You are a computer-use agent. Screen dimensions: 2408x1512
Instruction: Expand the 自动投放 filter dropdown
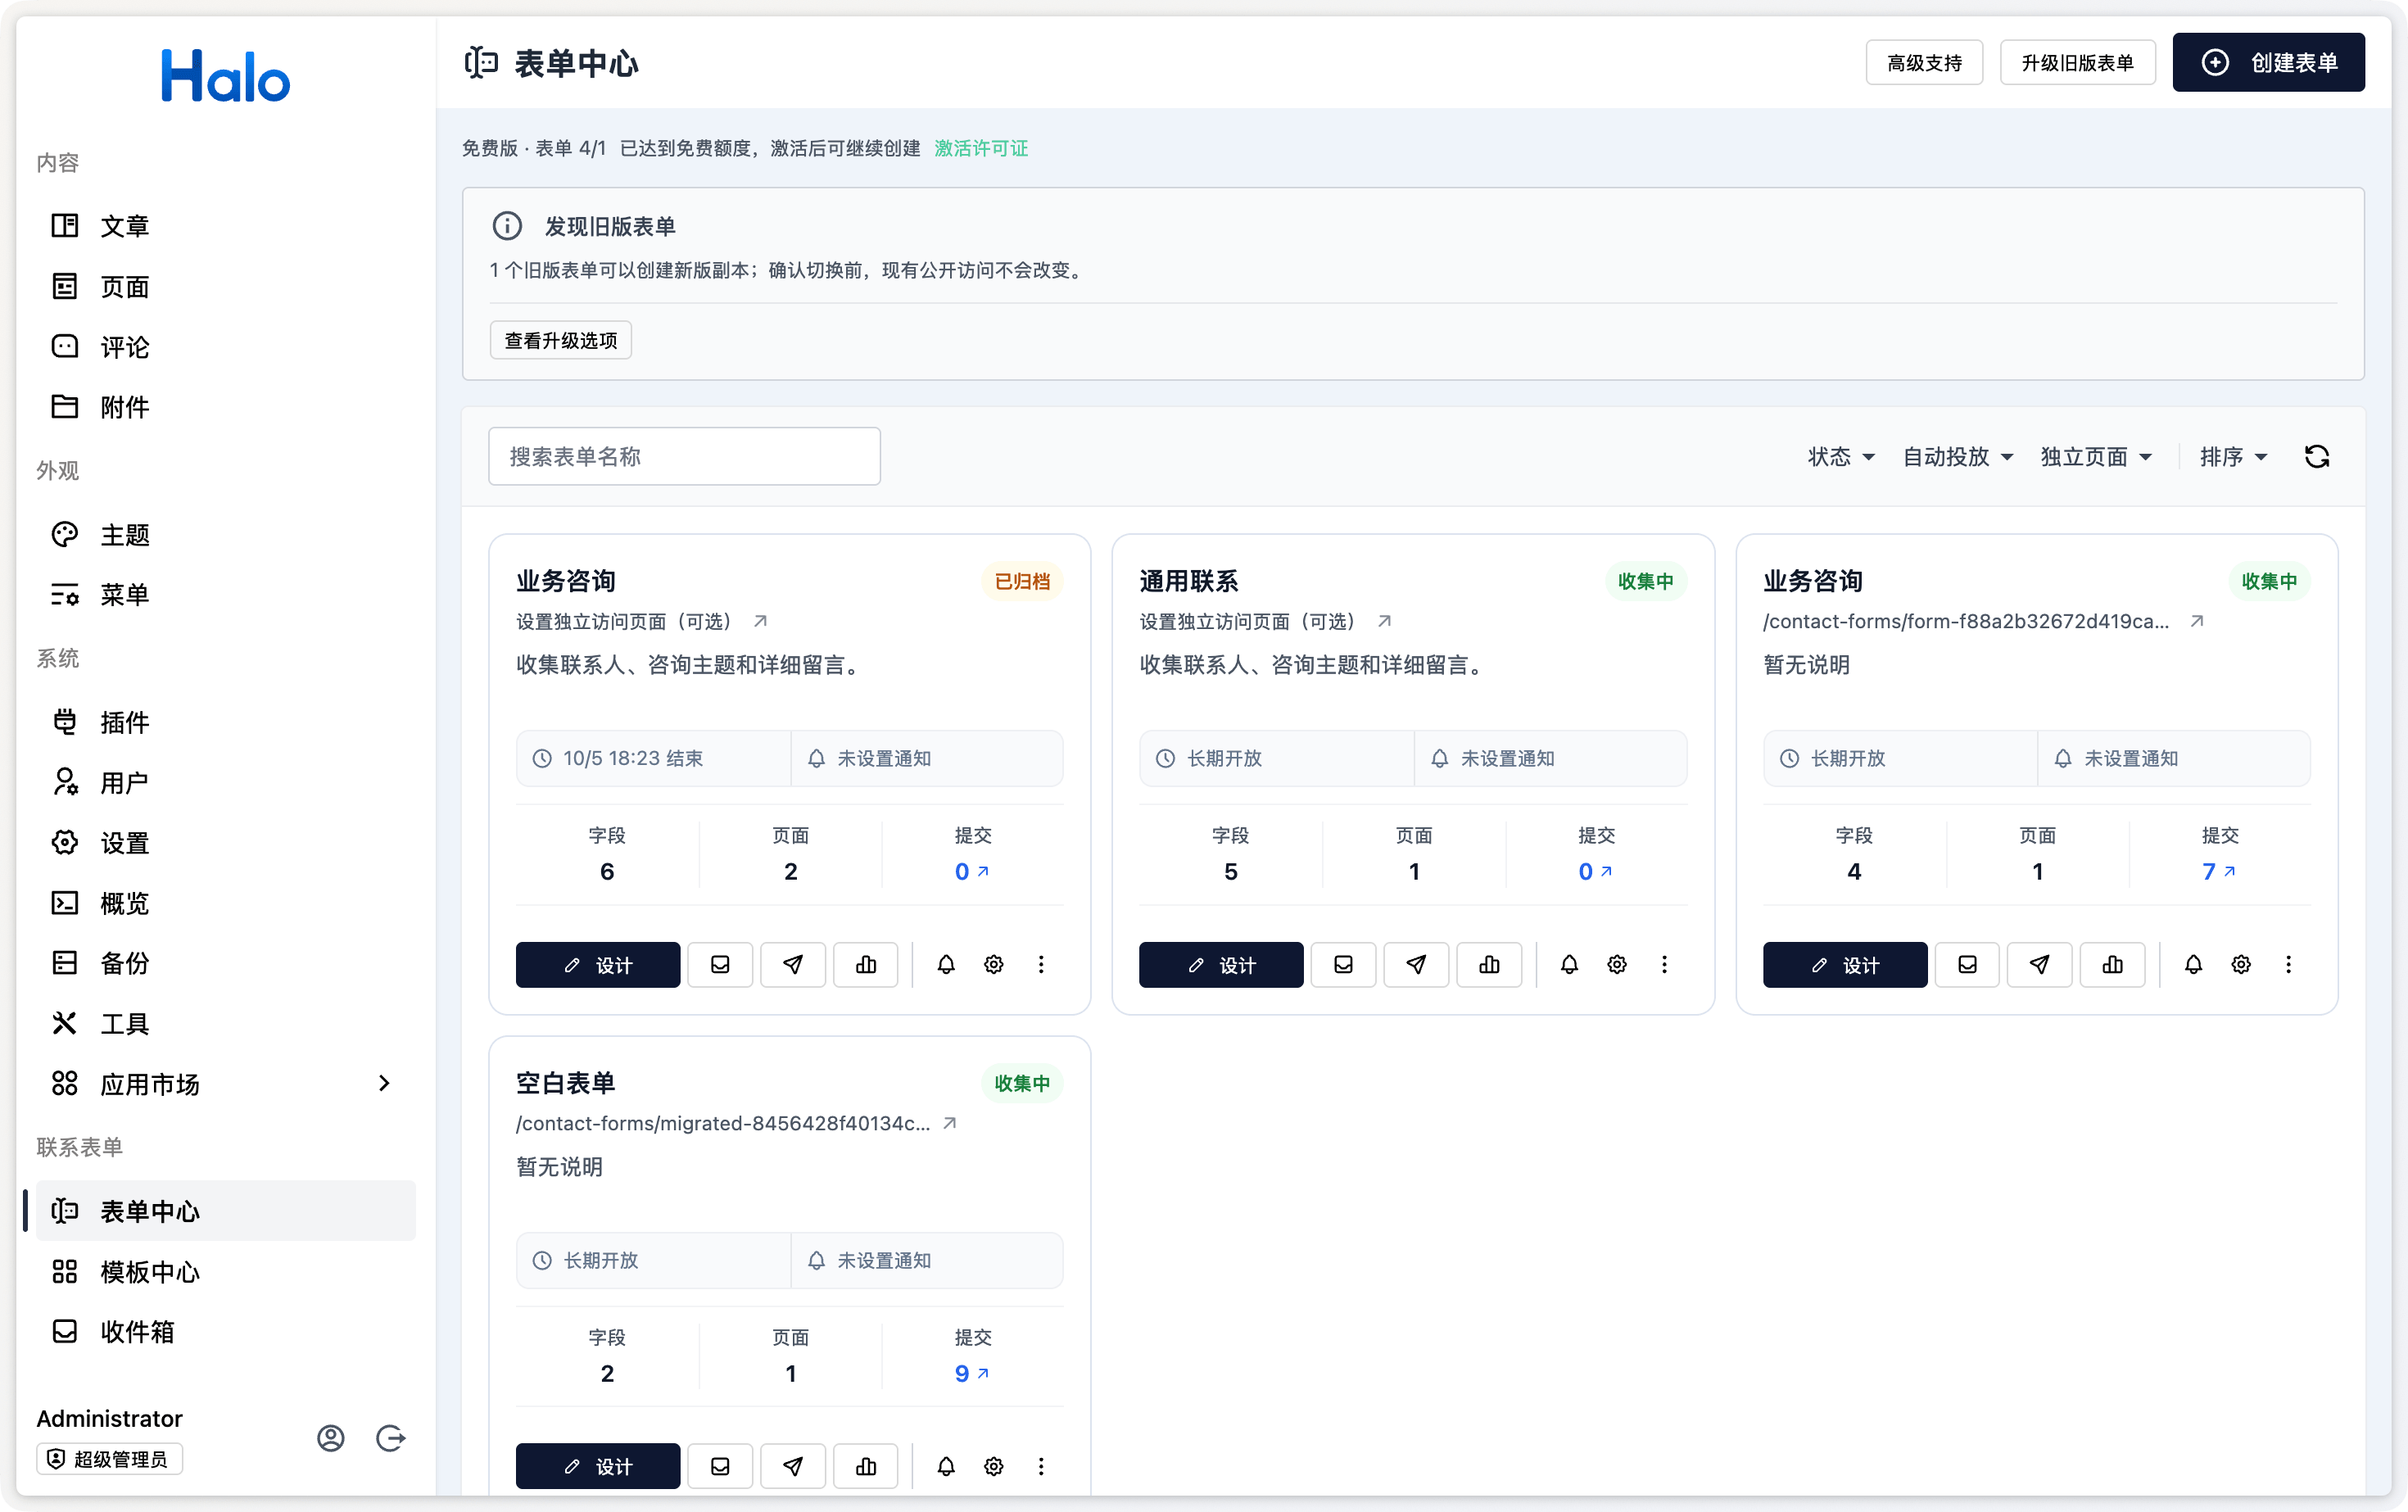click(1957, 456)
